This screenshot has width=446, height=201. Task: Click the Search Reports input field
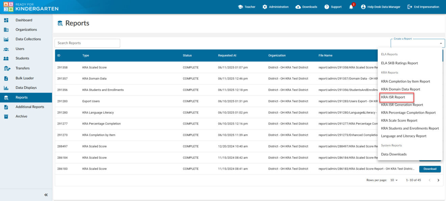[x=87, y=43]
